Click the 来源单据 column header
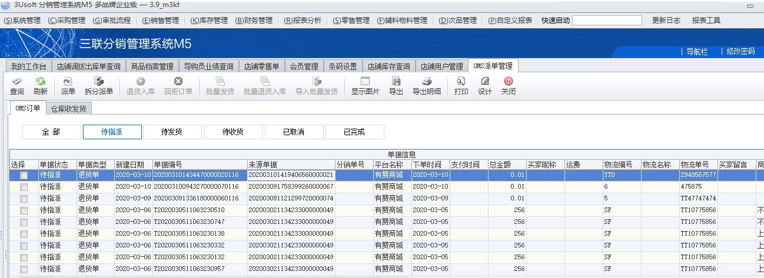 point(291,164)
